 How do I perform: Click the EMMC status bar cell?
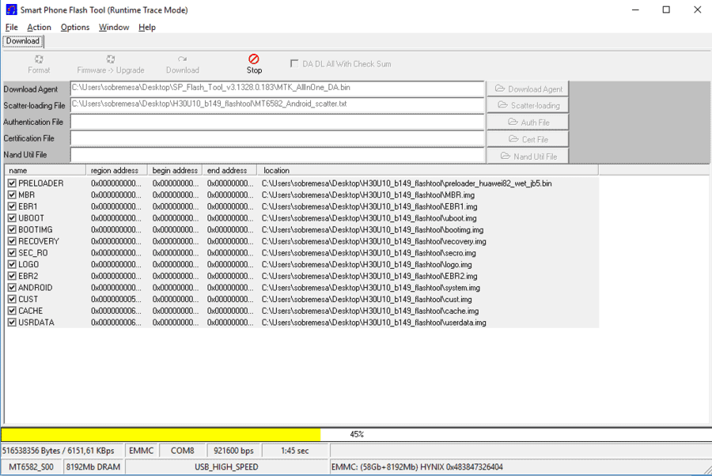142,451
